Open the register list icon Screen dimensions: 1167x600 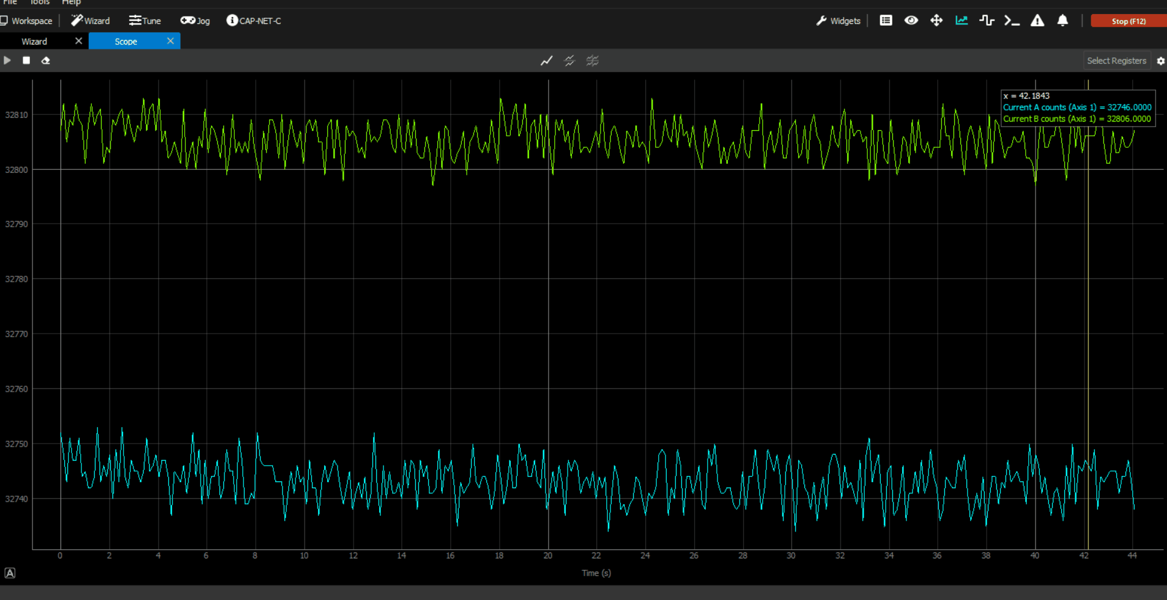click(886, 21)
